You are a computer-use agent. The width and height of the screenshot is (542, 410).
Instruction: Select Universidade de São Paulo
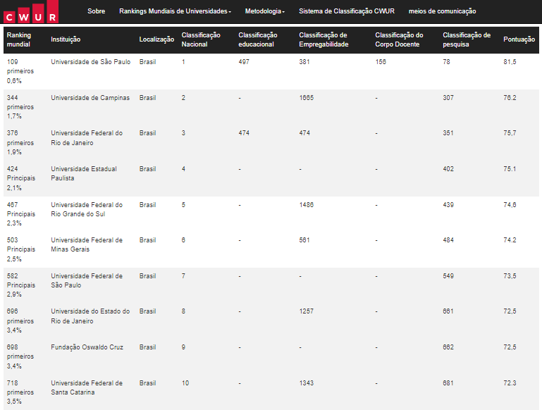[90, 62]
